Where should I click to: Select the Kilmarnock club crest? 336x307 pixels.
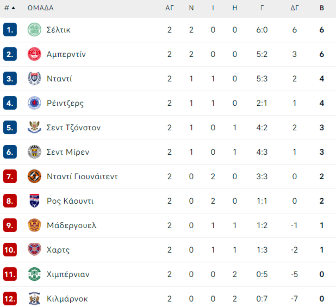[34, 298]
